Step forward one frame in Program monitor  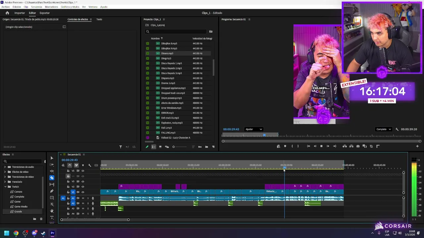click(328, 146)
